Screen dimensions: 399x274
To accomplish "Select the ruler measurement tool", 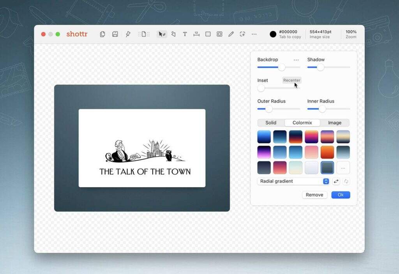I will tap(196, 34).
